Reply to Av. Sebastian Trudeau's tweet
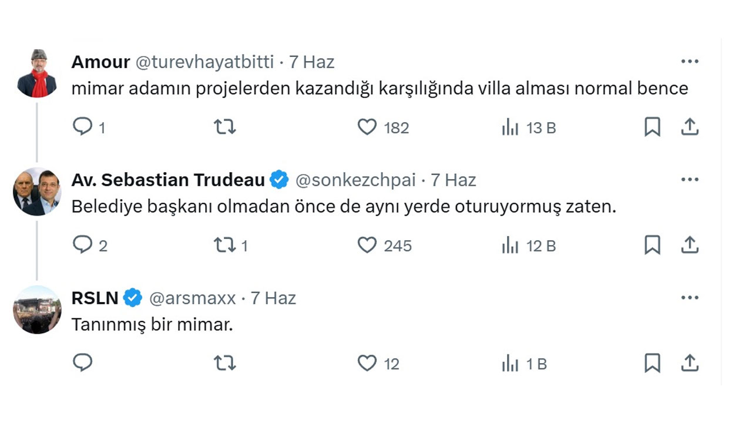 [83, 245]
